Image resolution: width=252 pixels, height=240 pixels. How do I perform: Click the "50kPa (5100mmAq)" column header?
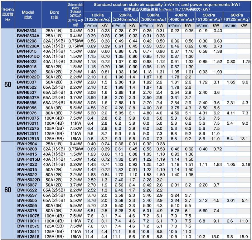click(x=209, y=17)
